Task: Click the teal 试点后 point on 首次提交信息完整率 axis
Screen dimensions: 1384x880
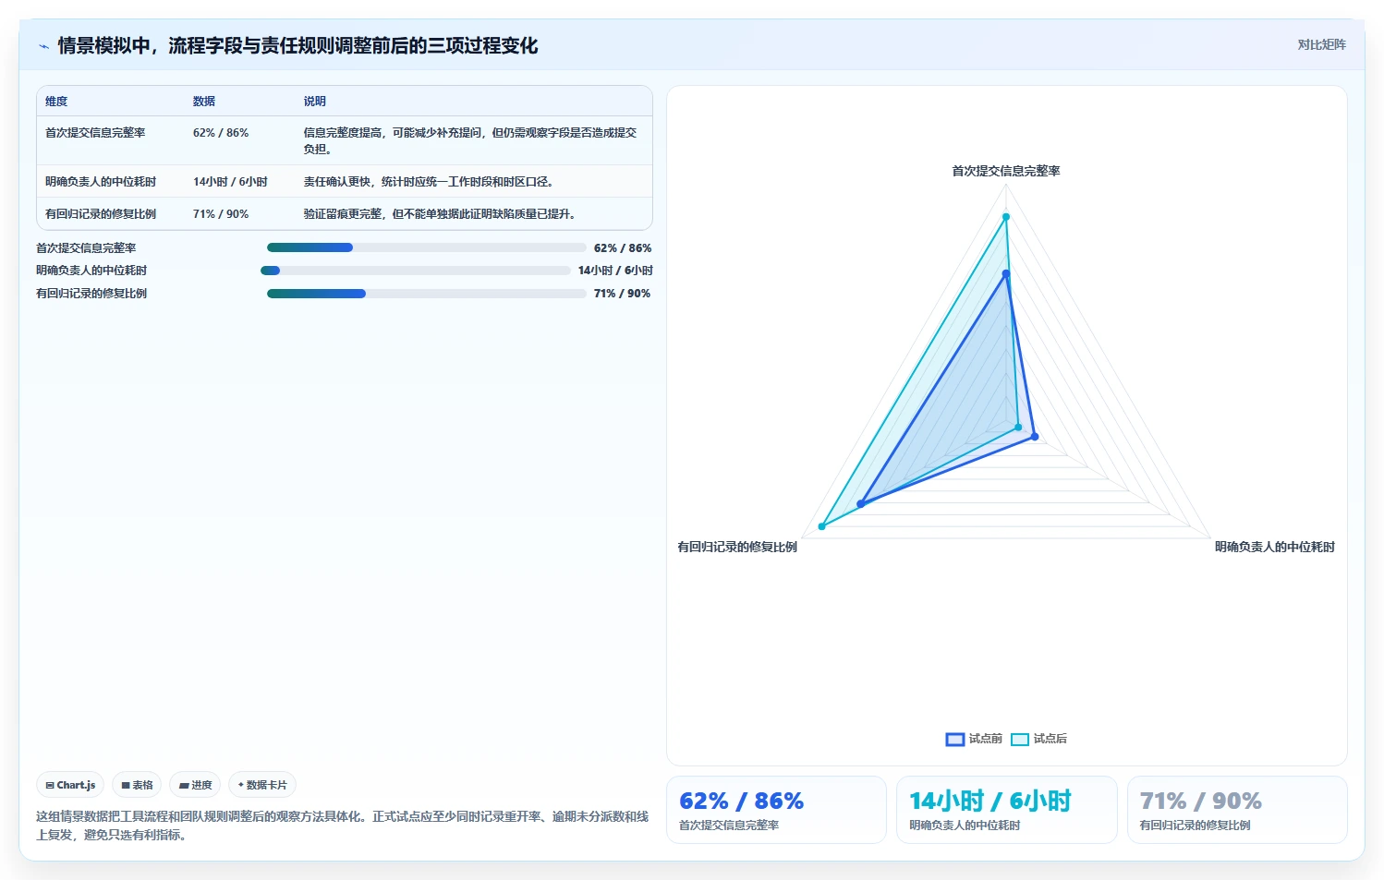Action: [x=1006, y=217]
